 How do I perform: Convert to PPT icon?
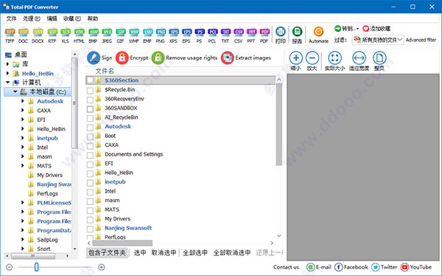(251, 35)
